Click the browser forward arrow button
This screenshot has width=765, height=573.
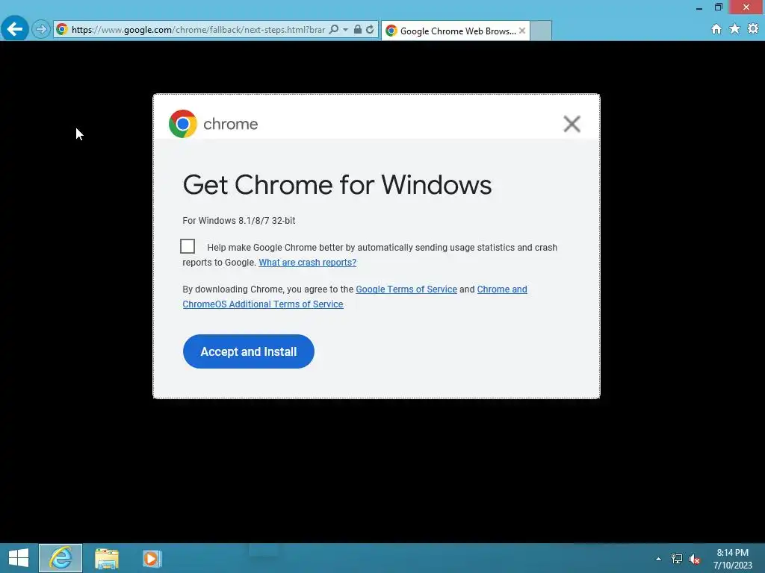pos(41,30)
